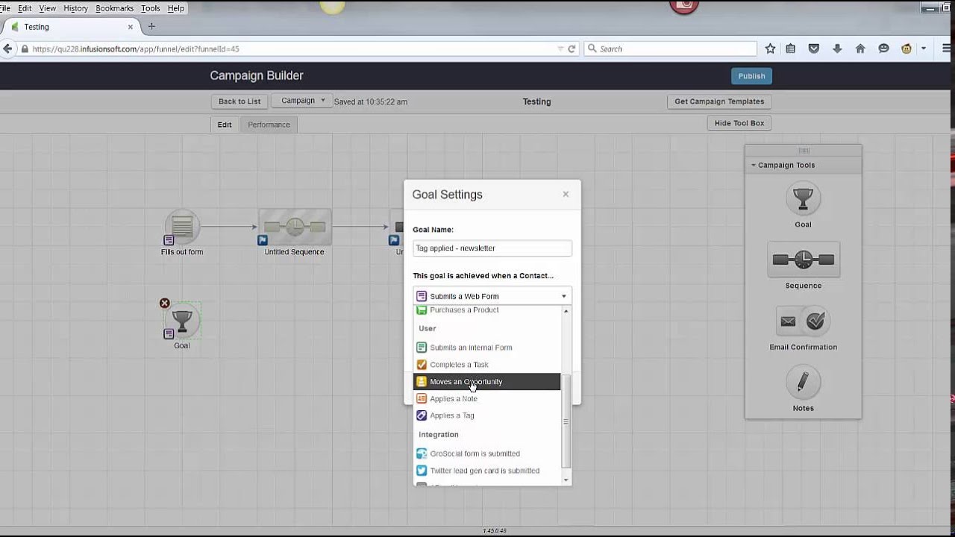
Task: Click the dropdown list scroll-down arrow
Action: pos(566,480)
